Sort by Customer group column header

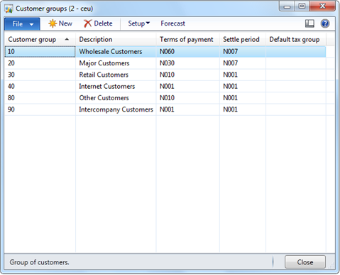tap(40, 39)
